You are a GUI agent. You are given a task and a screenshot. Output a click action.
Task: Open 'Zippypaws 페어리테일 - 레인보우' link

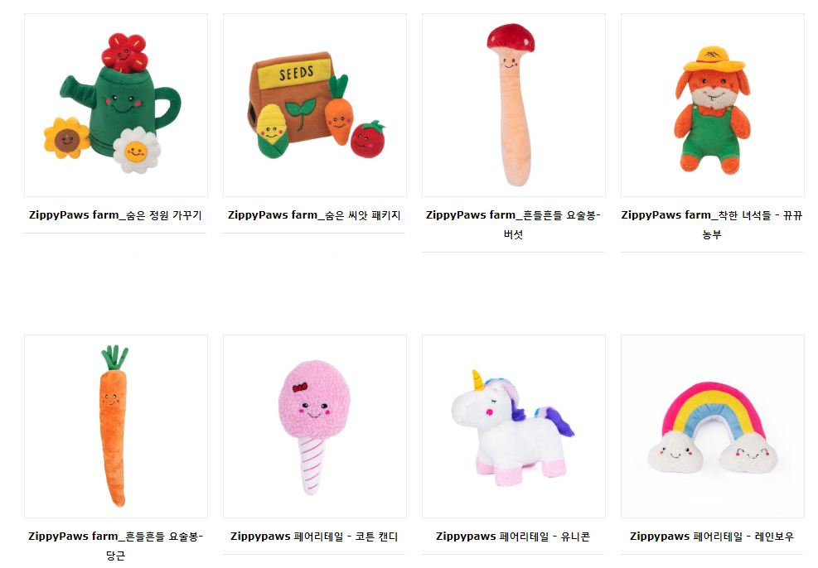[x=712, y=537]
